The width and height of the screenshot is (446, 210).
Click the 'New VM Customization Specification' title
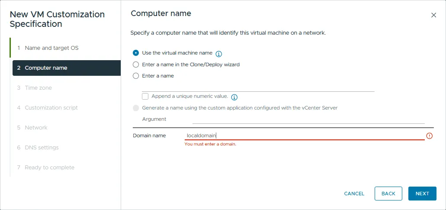[57, 19]
